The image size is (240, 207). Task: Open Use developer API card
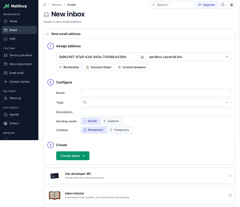(139, 176)
